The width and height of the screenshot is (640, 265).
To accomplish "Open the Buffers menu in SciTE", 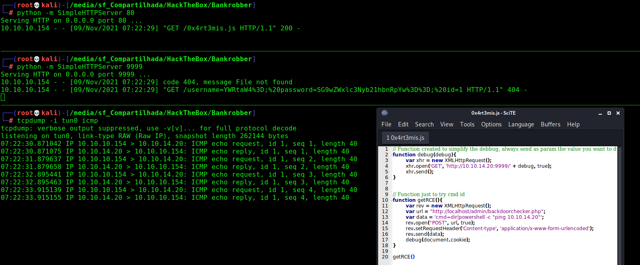I will tap(550, 124).
